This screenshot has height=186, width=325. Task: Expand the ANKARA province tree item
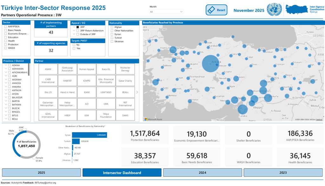click(6, 87)
